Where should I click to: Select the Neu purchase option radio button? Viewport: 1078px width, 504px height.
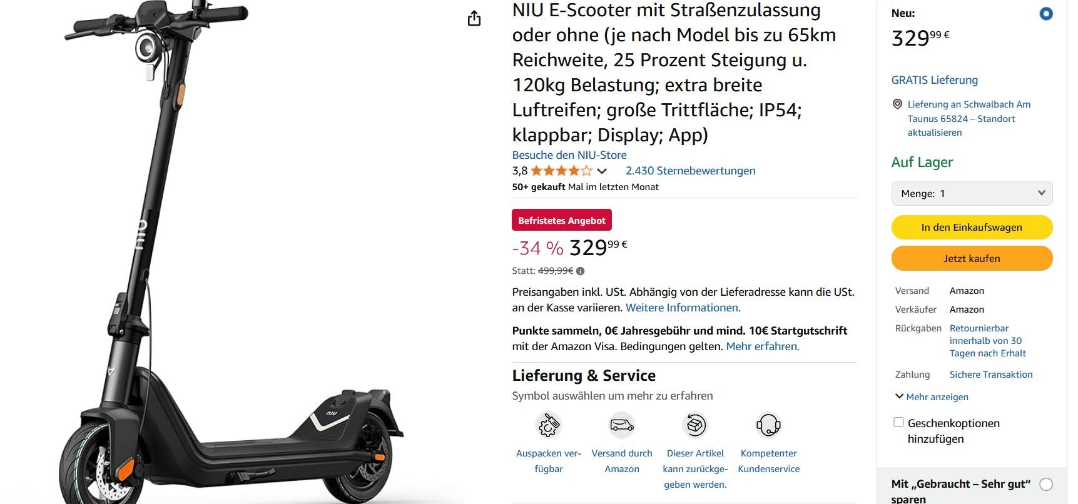[1045, 14]
